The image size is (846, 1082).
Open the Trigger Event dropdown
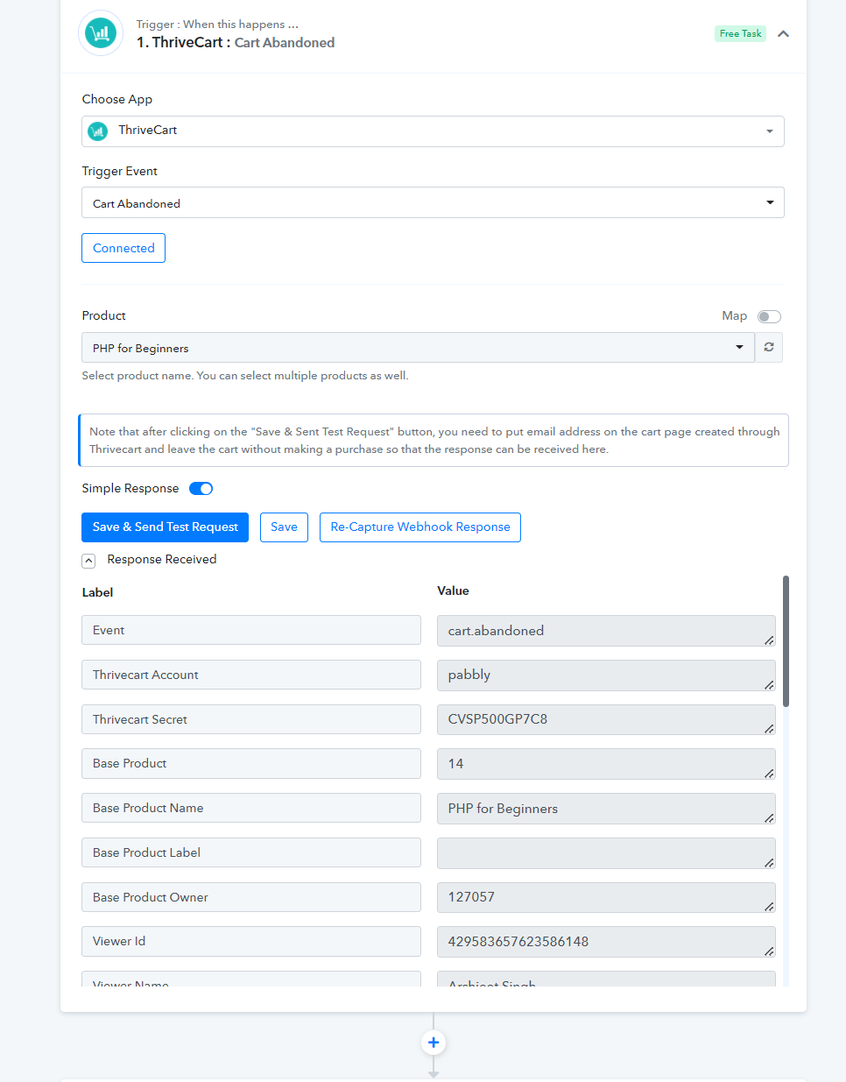pyautogui.click(x=433, y=202)
